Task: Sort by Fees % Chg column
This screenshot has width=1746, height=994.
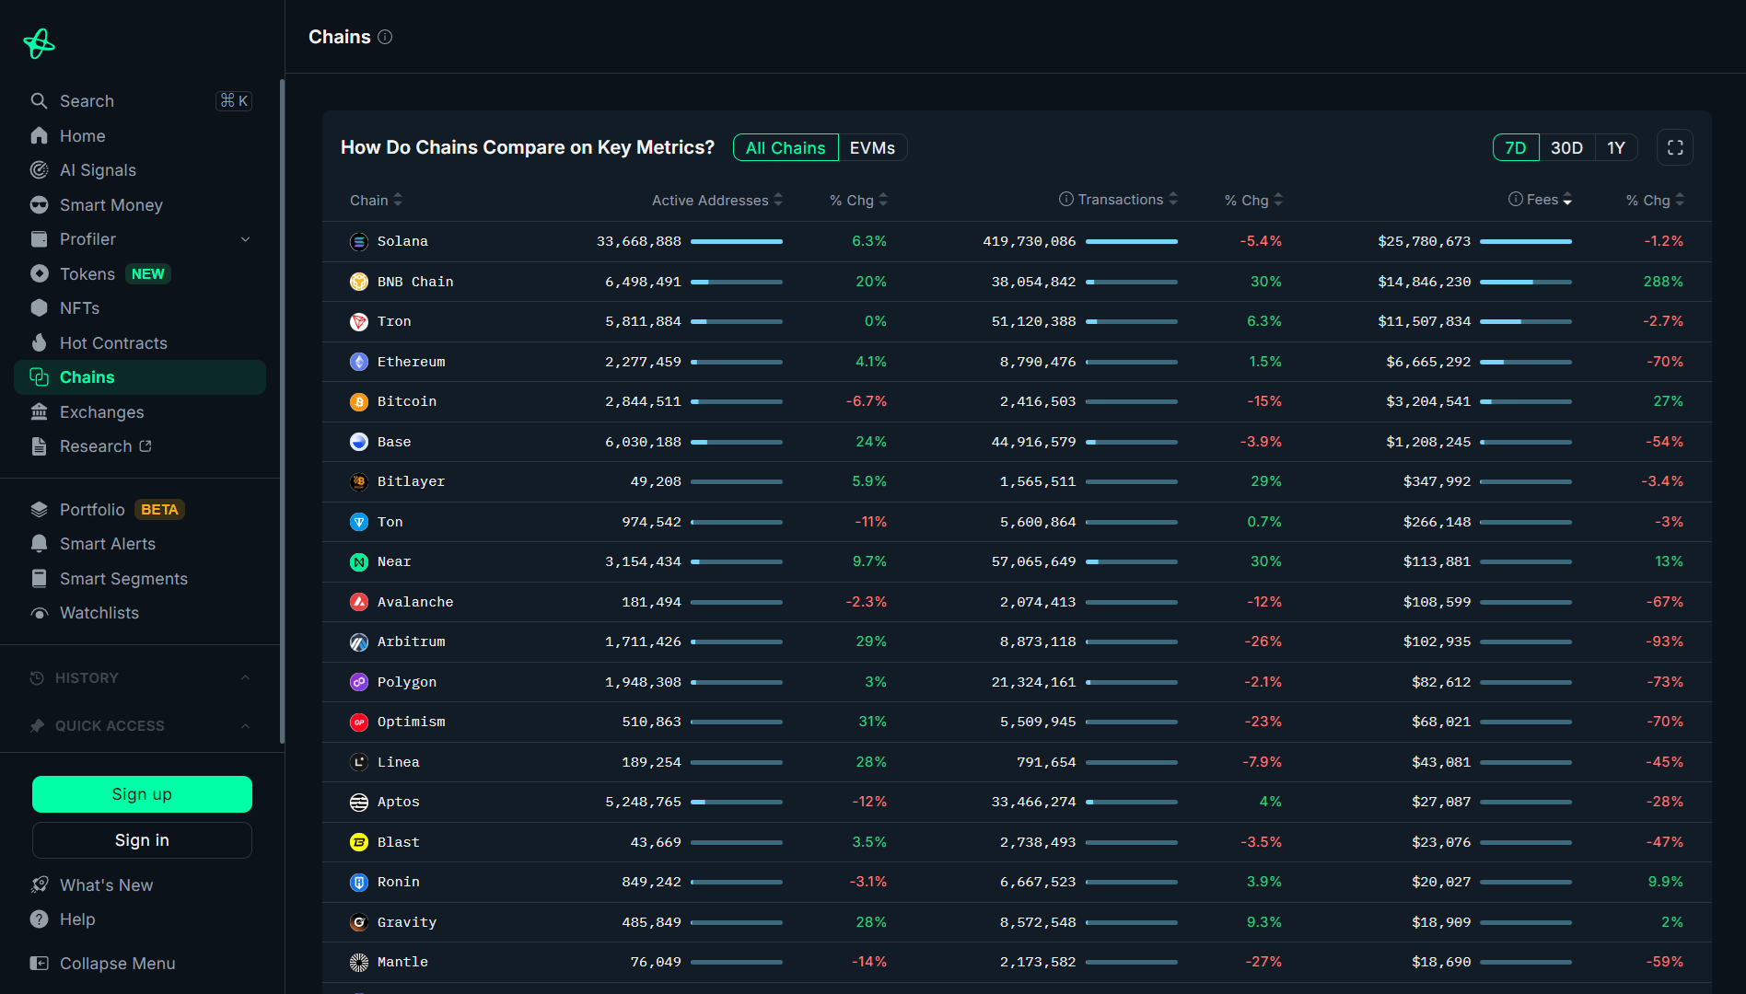Action: click(x=1655, y=200)
